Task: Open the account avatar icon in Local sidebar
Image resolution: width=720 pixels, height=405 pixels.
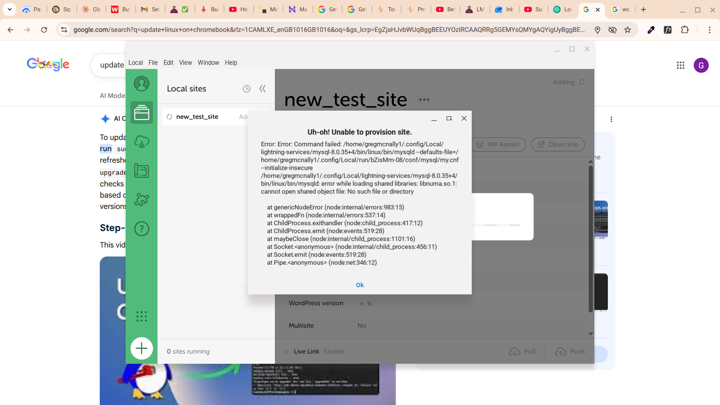Action: click(x=141, y=84)
